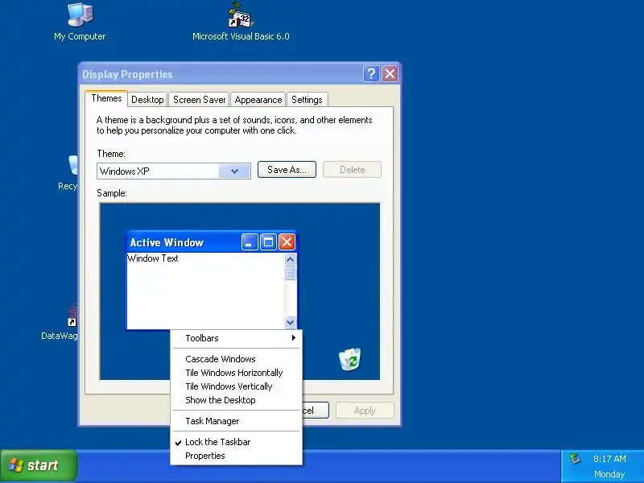Click scroll down arrow in sample window
This screenshot has width=644, height=483.
click(290, 323)
